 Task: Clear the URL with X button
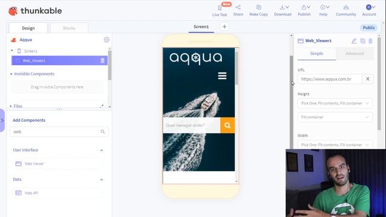(367, 79)
